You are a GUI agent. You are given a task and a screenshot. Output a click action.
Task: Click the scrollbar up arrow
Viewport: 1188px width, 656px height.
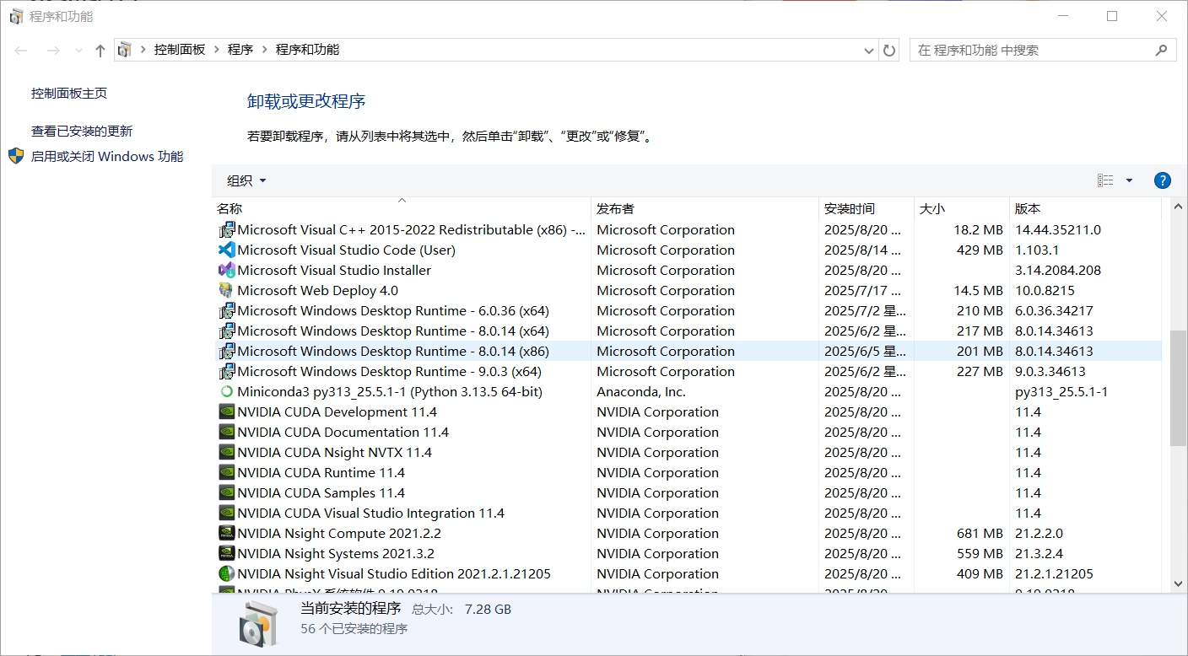(x=1178, y=207)
